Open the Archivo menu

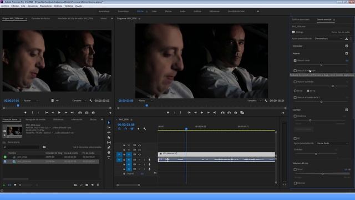tap(5, 6)
